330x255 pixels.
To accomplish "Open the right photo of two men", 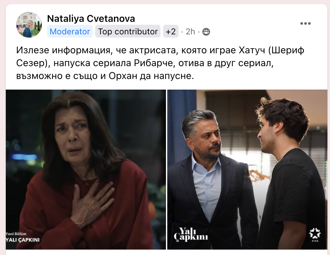I will point(247,170).
